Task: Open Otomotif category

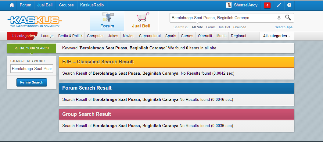Action: click(205, 36)
